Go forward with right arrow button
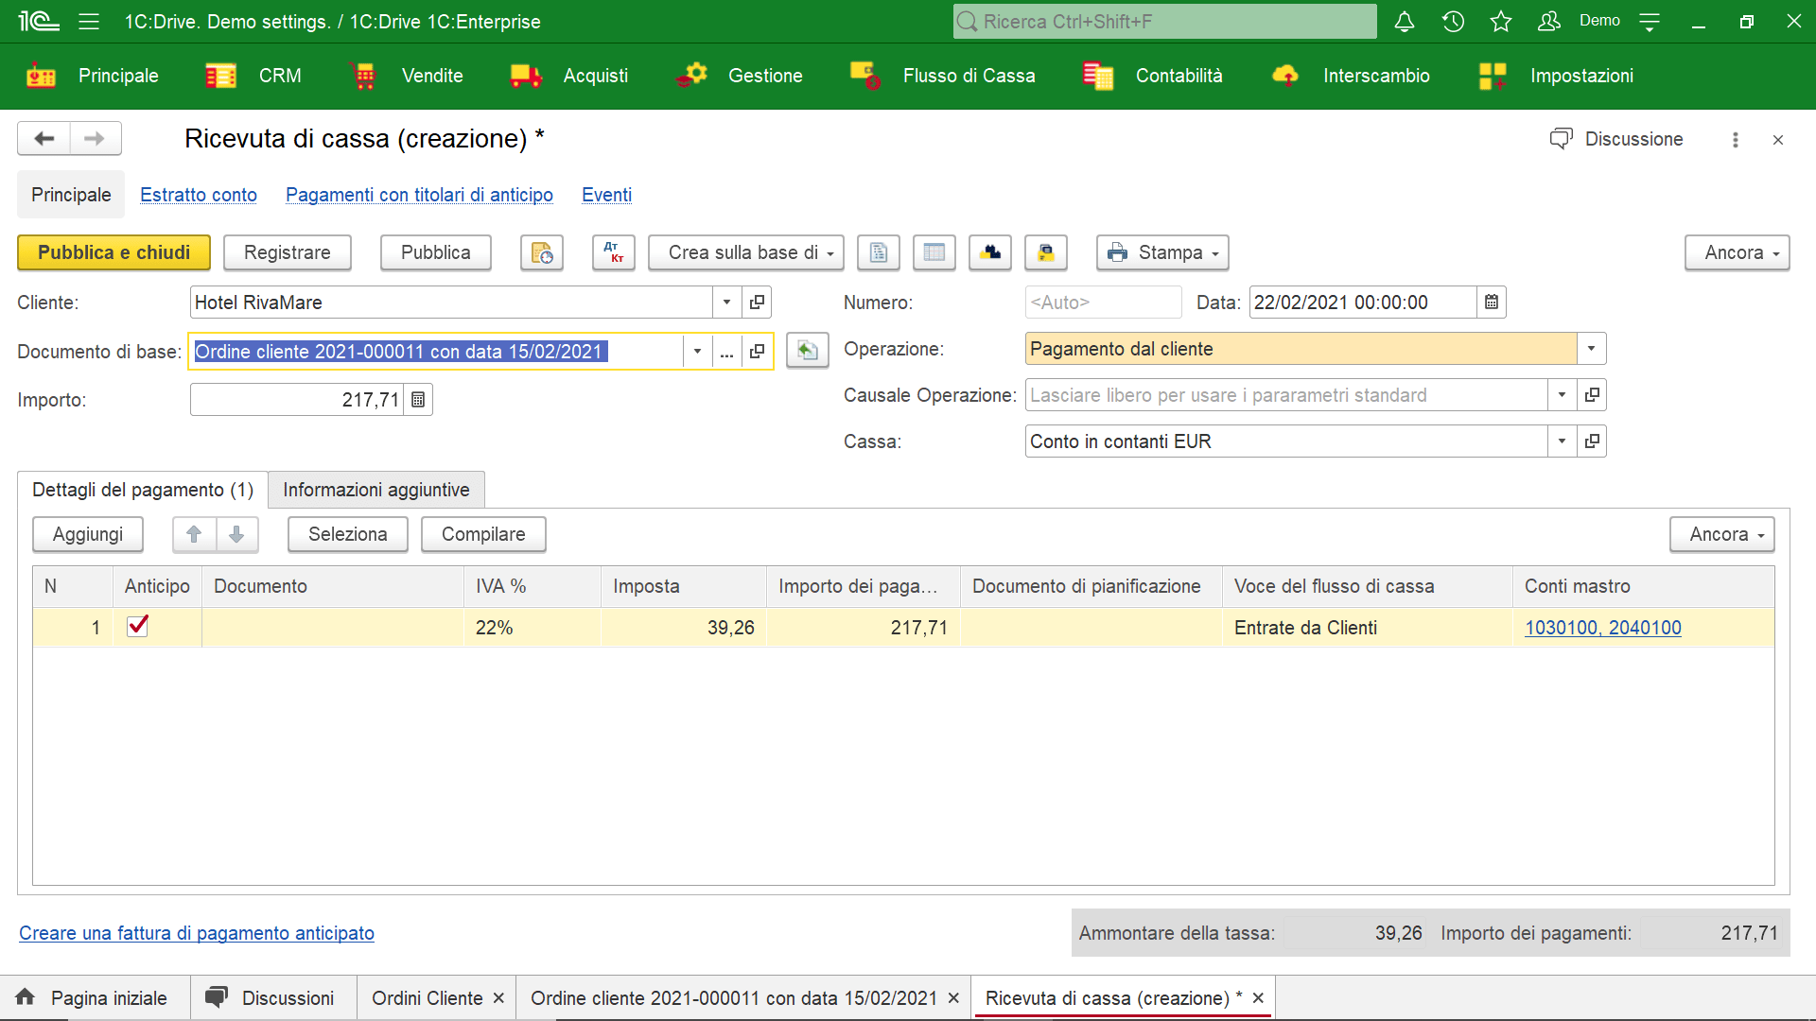The width and height of the screenshot is (1816, 1021). coord(95,139)
